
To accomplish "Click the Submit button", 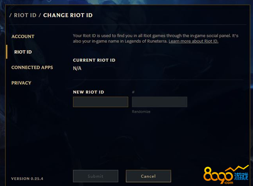I will 96,176.
